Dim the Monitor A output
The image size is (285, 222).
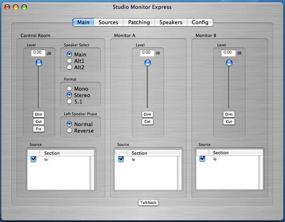[x=147, y=114]
